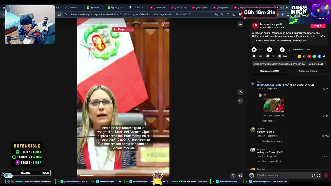Click Copiar enlace button
331x186 pixels.
tap(315, 64)
